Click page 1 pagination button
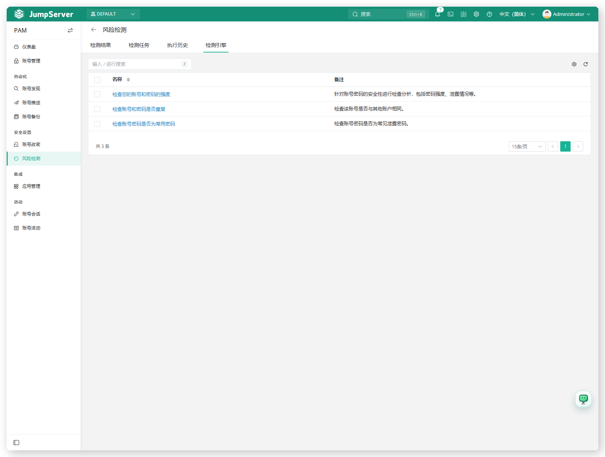The width and height of the screenshot is (605, 457). [x=565, y=146]
